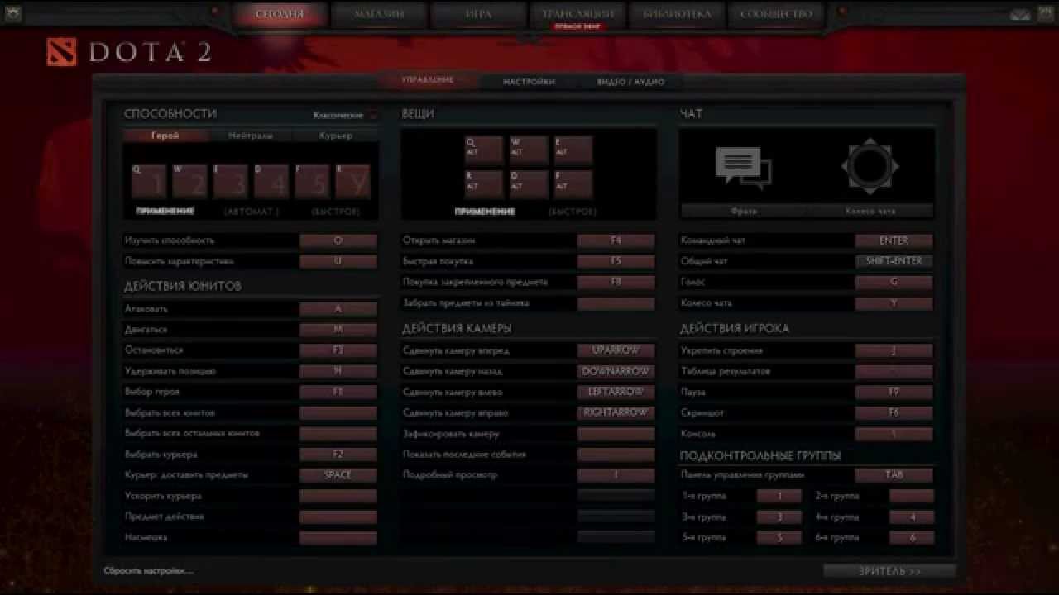Screen dimensions: 1059x595
Task: Go to Магазин in top navigation
Action: [379, 14]
